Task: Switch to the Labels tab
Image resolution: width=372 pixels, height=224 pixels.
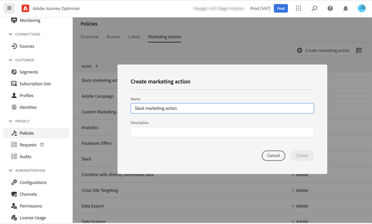Action: [134, 37]
